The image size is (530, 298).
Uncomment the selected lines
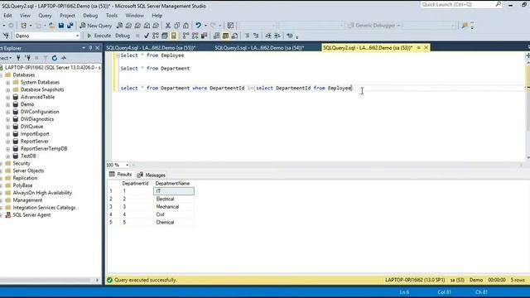point(256,36)
